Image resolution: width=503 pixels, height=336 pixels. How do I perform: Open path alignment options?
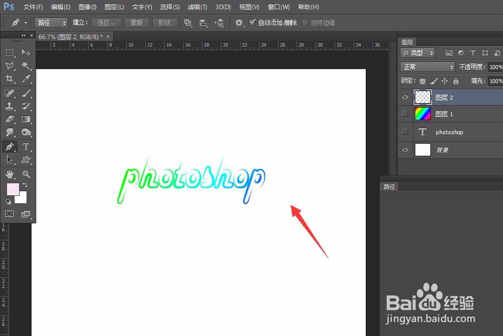[x=203, y=23]
